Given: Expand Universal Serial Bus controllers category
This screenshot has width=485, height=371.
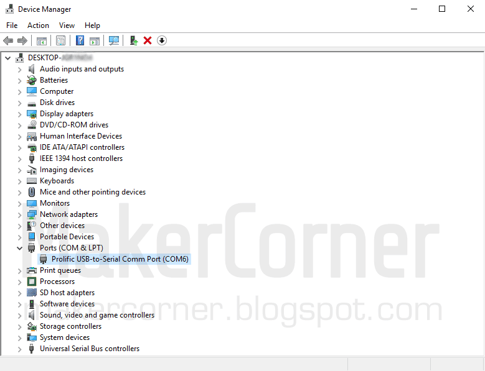Looking at the screenshot, I should point(19,349).
